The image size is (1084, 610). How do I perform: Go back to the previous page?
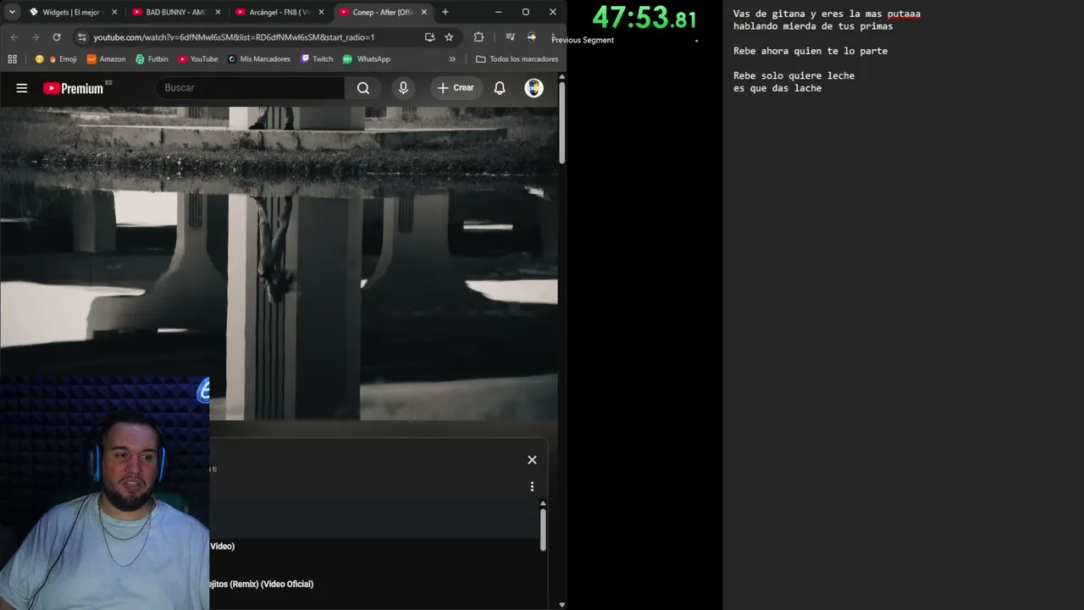coord(14,37)
